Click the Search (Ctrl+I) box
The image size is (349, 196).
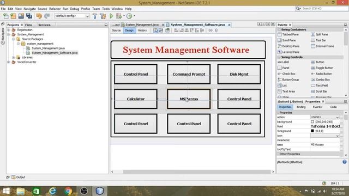tap(322, 9)
